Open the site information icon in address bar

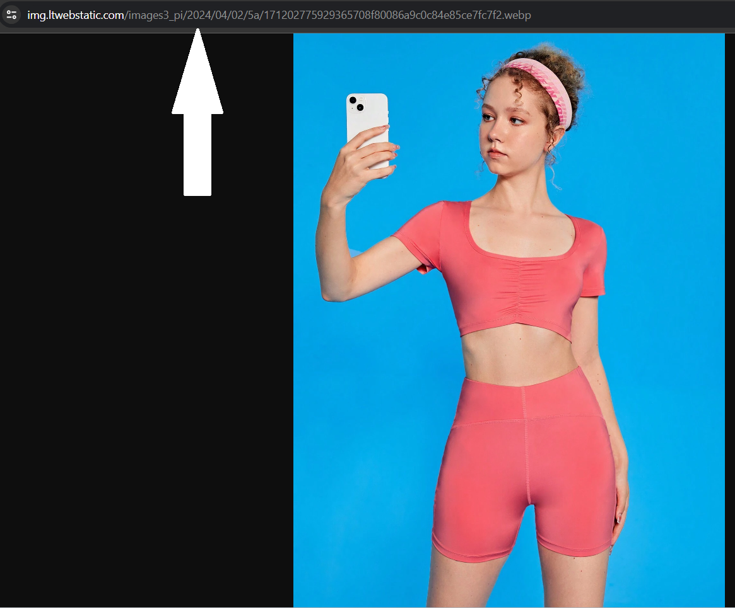pos(11,15)
